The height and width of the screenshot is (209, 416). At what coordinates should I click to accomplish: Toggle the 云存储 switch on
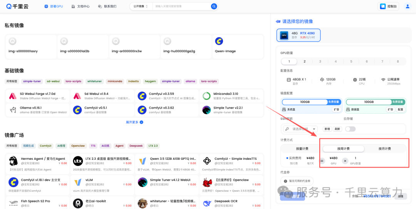[350, 129]
